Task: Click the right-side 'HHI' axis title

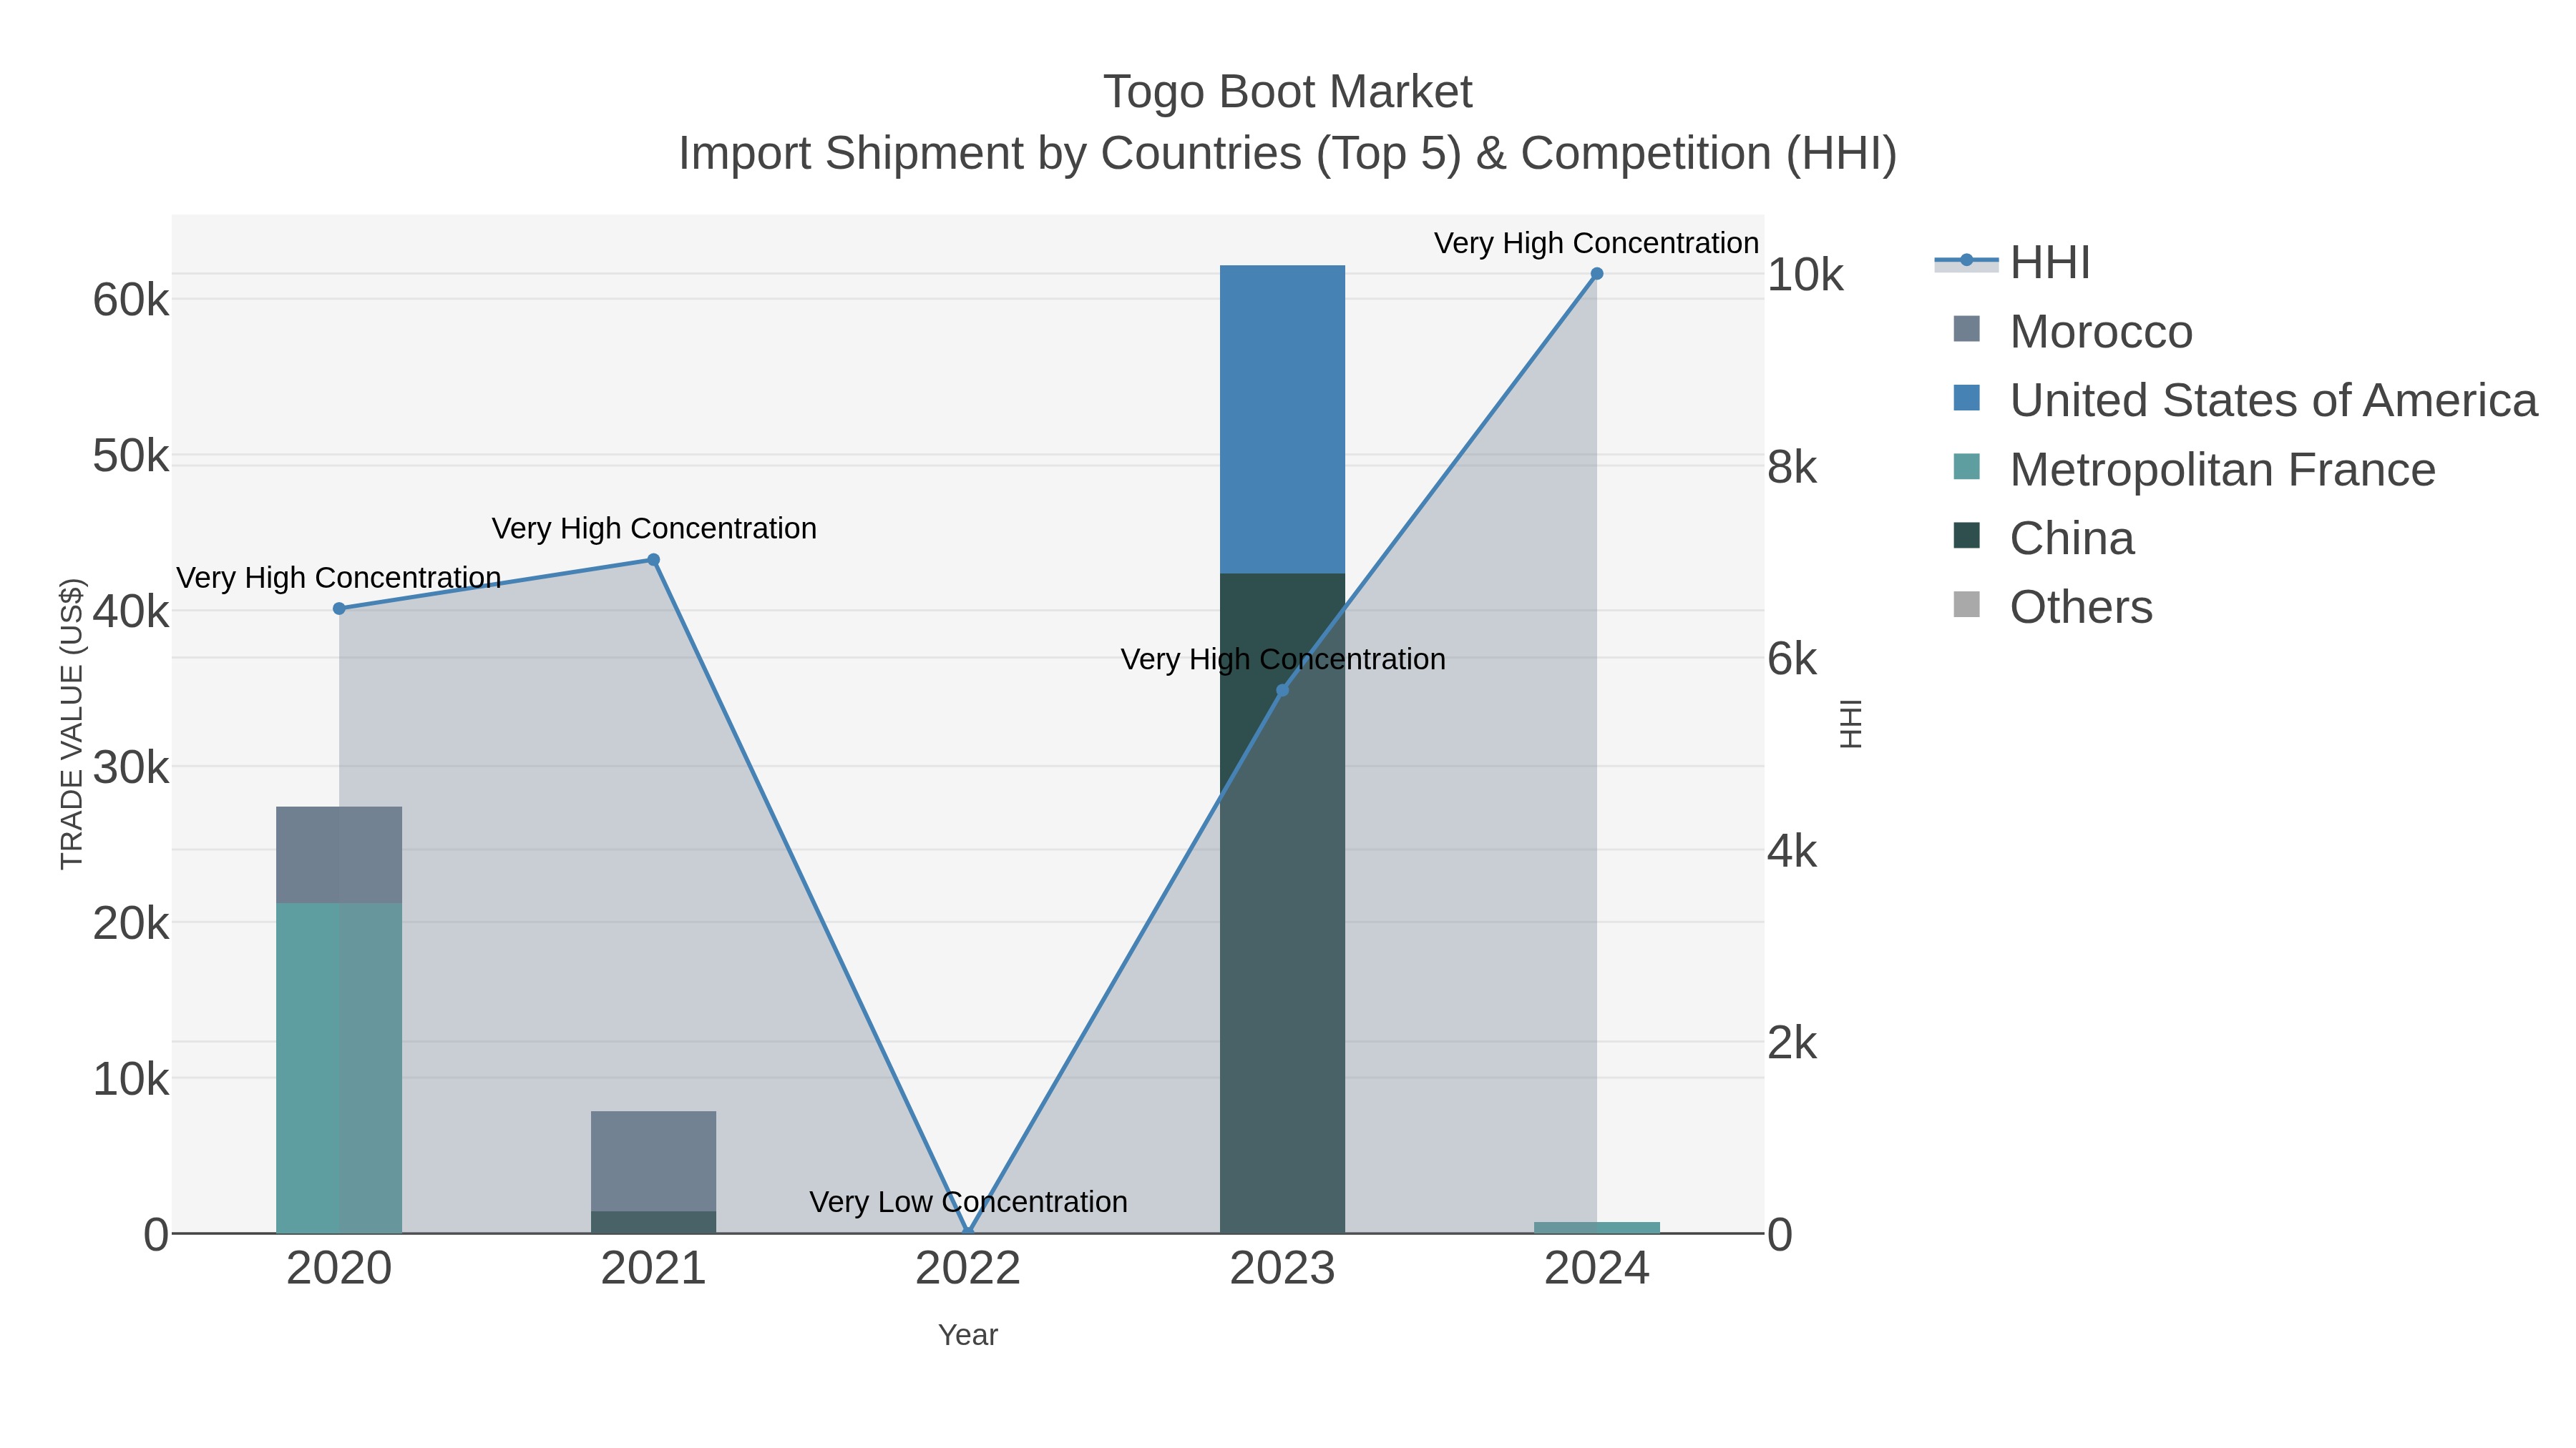Action: [x=1851, y=724]
